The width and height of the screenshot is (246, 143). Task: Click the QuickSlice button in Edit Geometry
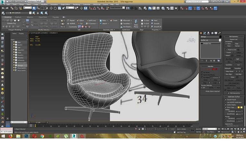click(228, 64)
